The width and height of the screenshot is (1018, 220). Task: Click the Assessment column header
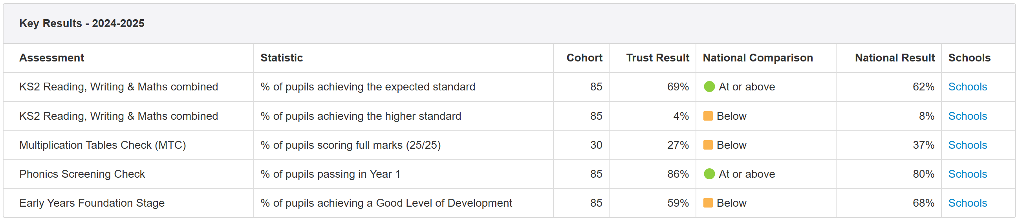(x=52, y=58)
